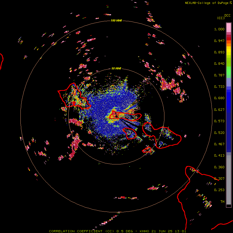Click the [CC] legend heading
Screen dimensions: 233x233
coord(221,18)
